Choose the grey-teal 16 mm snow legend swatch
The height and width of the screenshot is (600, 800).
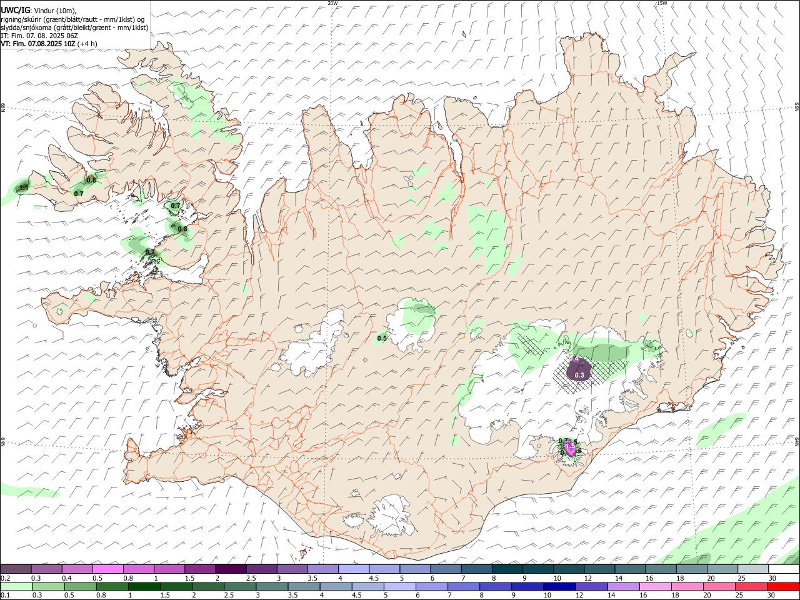pos(661,569)
